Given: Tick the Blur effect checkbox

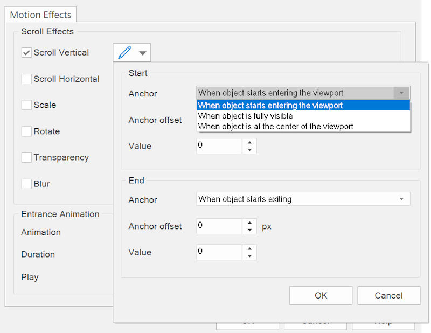Looking at the screenshot, I should (26, 184).
